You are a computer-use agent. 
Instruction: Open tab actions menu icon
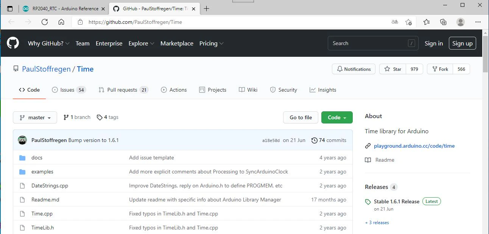(10, 9)
